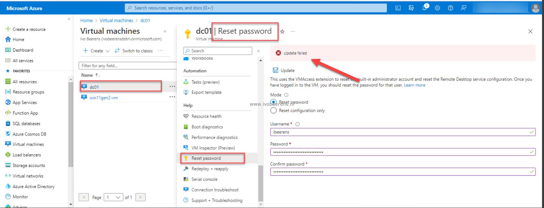This screenshot has width=544, height=208.
Task: Open the notifications bell
Action: pyautogui.click(x=425, y=8)
